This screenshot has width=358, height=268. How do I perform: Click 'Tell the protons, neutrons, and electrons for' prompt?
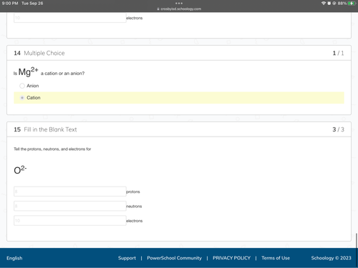(x=52, y=149)
